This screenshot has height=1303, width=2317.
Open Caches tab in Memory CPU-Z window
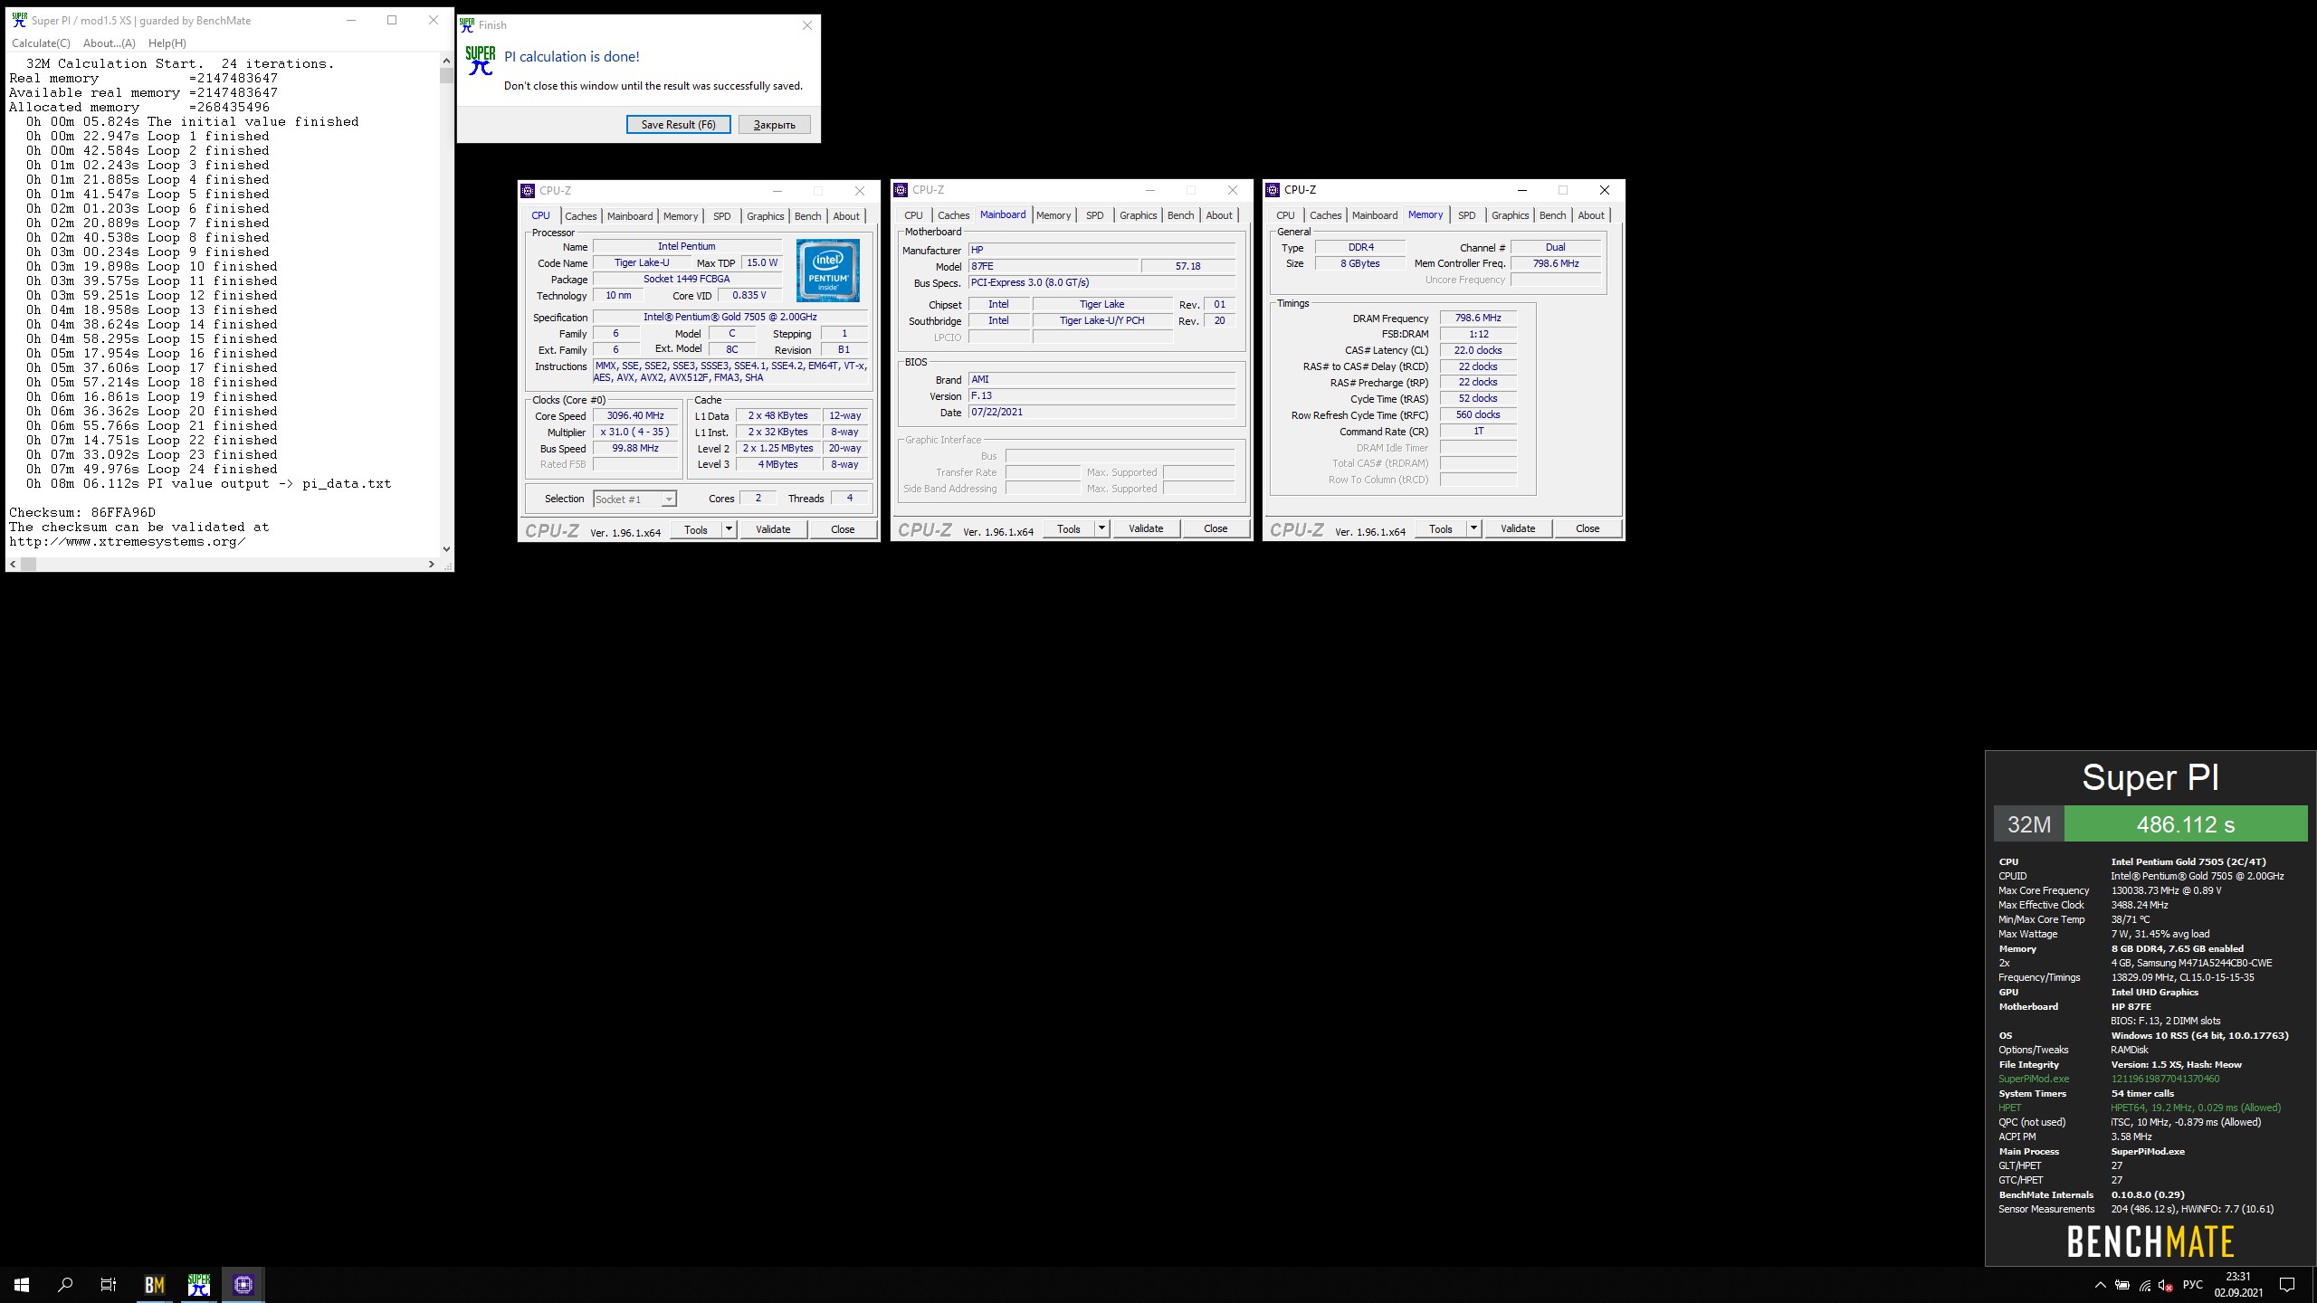1325,215
